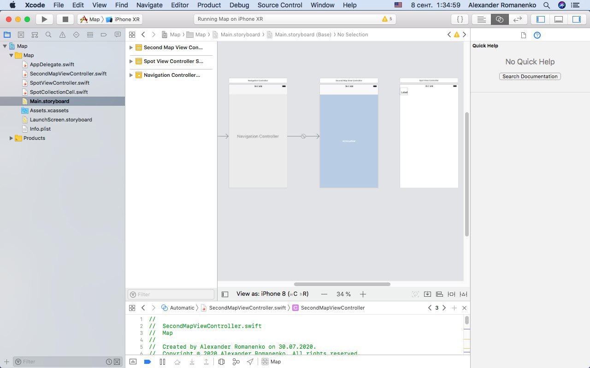Toggle the Debug area visibility
Screen dimensions: 590x368
click(x=558, y=19)
